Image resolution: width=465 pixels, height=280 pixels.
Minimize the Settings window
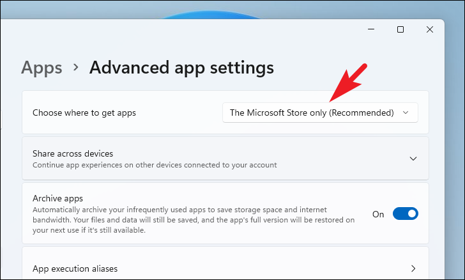tap(371, 29)
